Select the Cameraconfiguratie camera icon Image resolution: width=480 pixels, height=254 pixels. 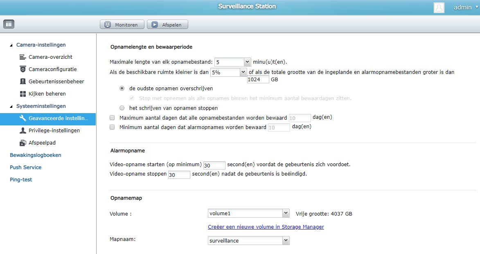click(x=24, y=69)
